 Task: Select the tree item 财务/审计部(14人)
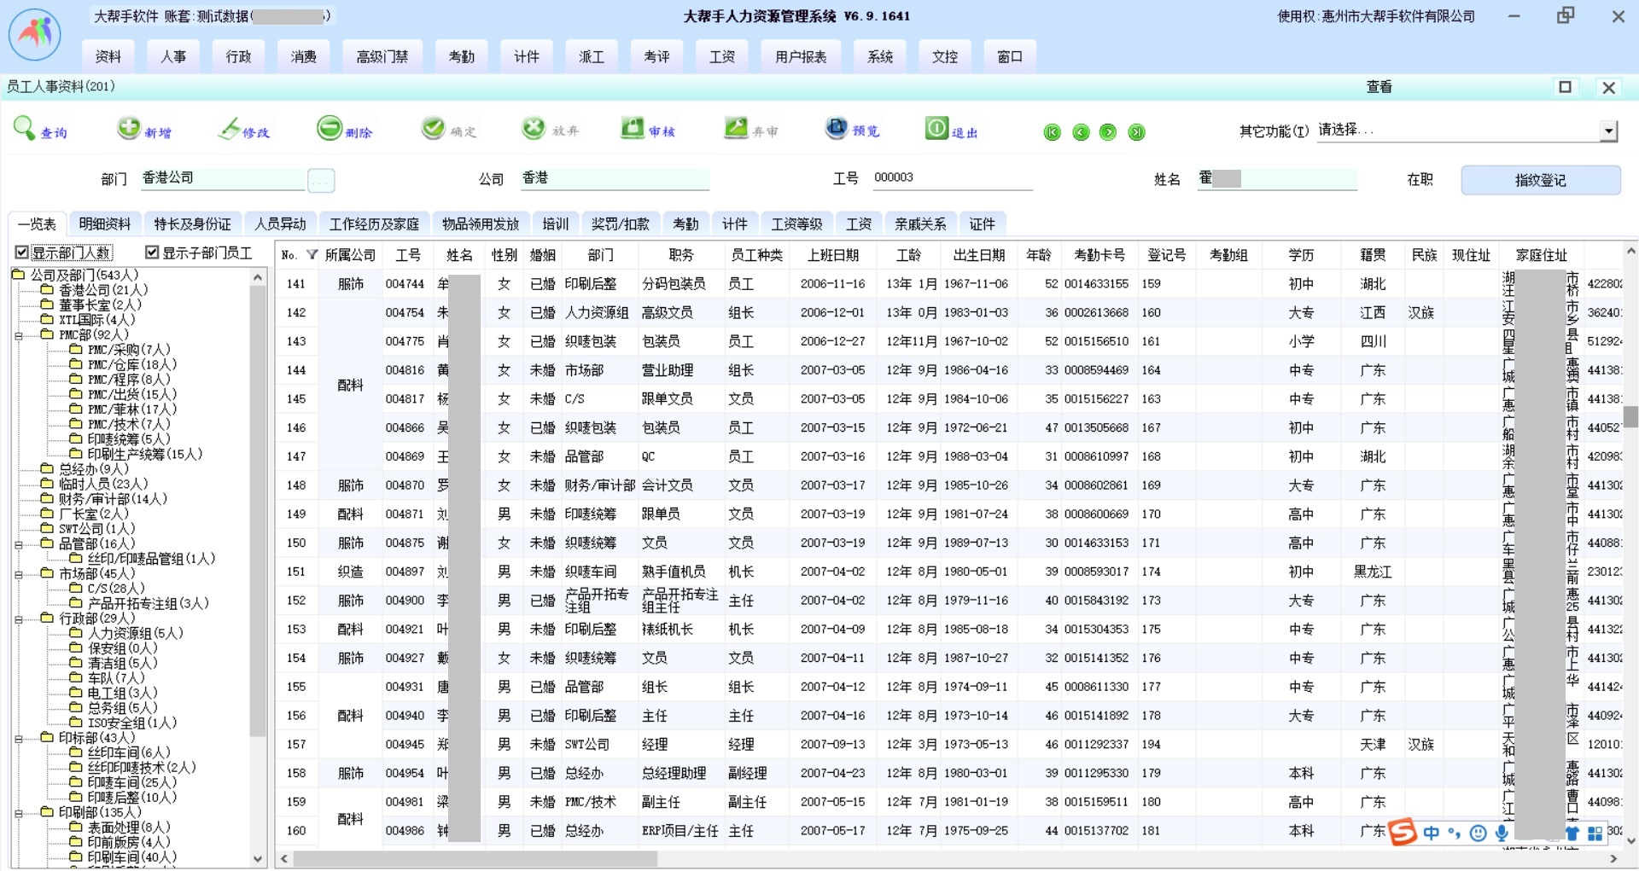pos(113,499)
